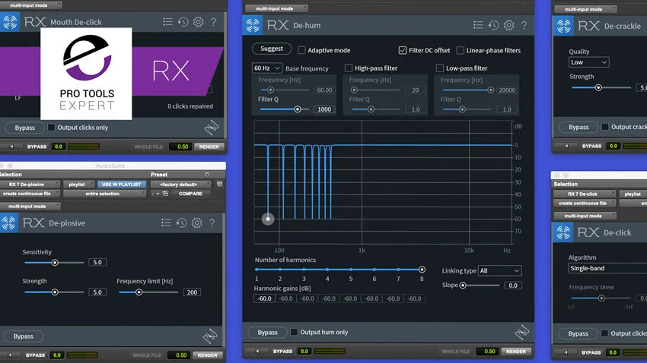The width and height of the screenshot is (647, 363).
Task: Open entire selection dropdown in AudioSuite
Action: pos(105,194)
